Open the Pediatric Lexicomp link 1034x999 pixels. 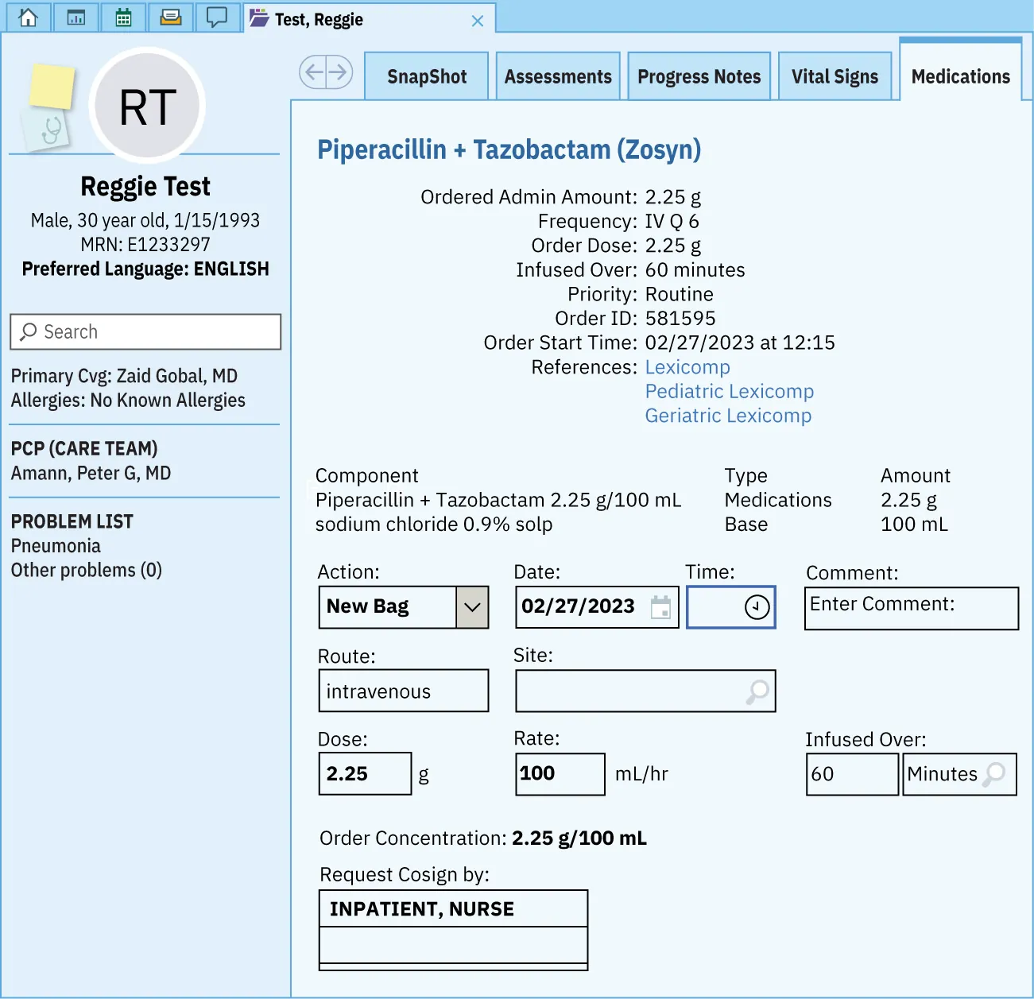click(729, 391)
